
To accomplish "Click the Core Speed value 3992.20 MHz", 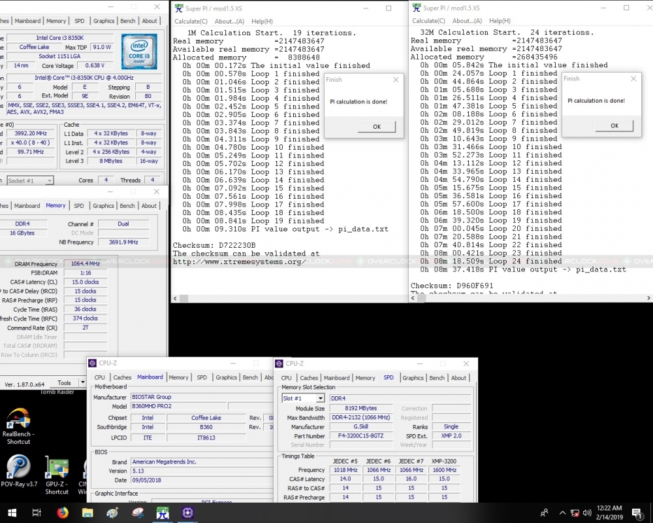I will [31, 133].
